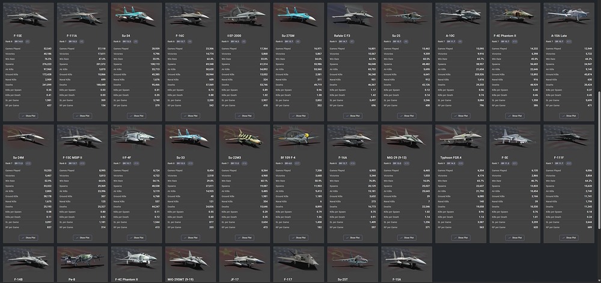Show plot for the Su-25
Viewport: 601px width, 283px height.
(x=406, y=115)
